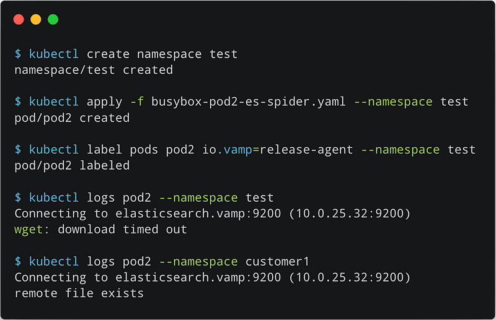
Task: Click the 'download timed out' error text
Action: (x=122, y=230)
